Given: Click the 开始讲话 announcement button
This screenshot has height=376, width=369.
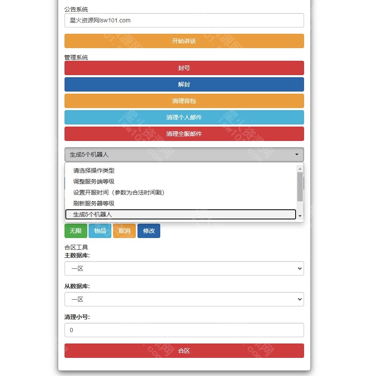Looking at the screenshot, I should [183, 41].
